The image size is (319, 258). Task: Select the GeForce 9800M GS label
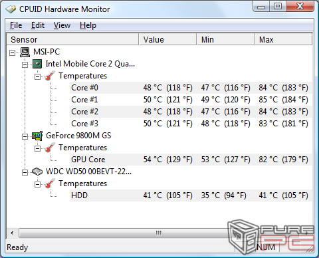click(x=78, y=136)
